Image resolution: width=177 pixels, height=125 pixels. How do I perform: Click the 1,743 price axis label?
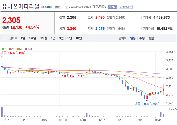point(170,103)
